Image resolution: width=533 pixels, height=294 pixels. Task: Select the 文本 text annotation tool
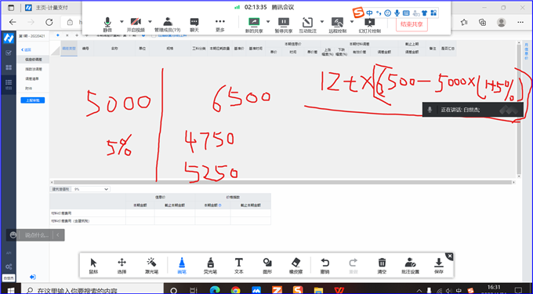(x=239, y=266)
